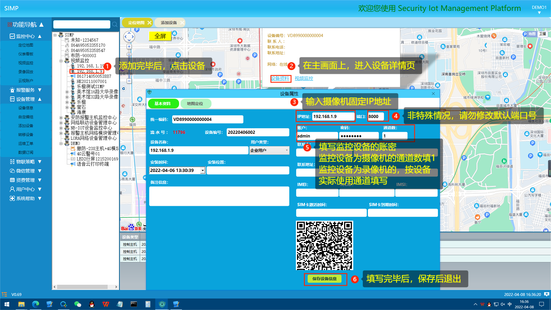The height and width of the screenshot is (310, 551).
Task: Switch to the 基本资料 tab
Action: pyautogui.click(x=163, y=104)
